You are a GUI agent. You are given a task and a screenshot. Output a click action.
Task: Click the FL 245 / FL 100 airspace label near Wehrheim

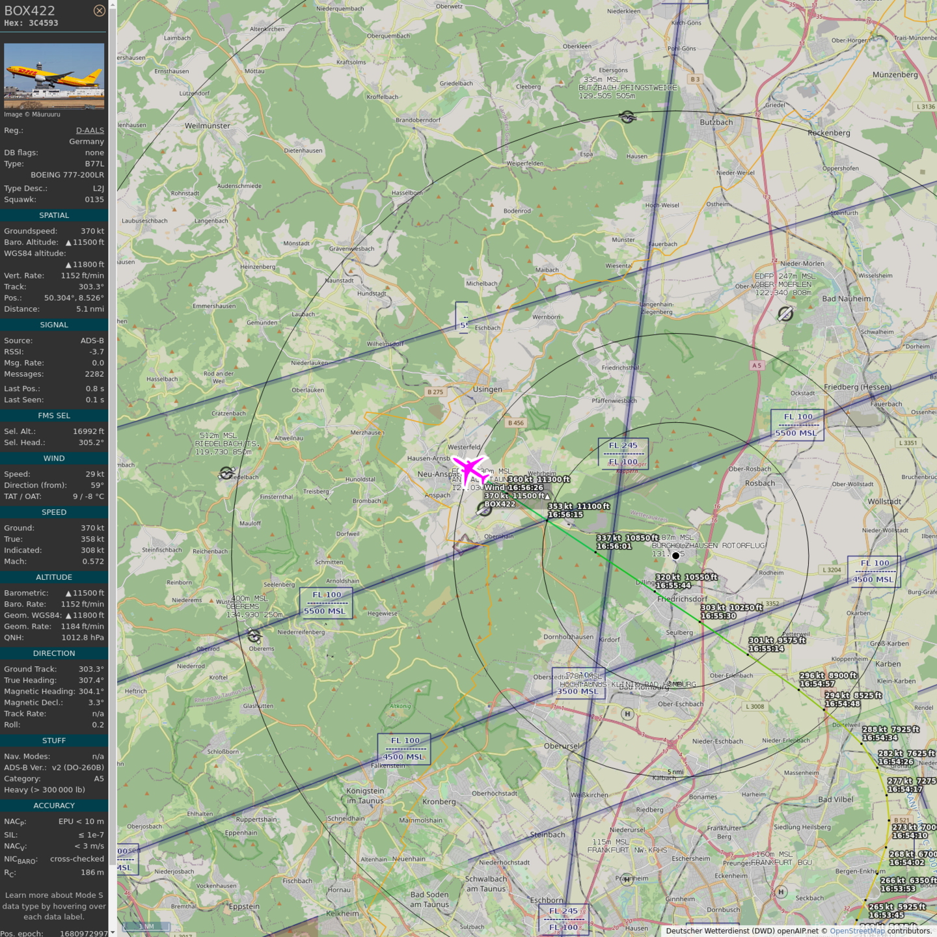[623, 454]
